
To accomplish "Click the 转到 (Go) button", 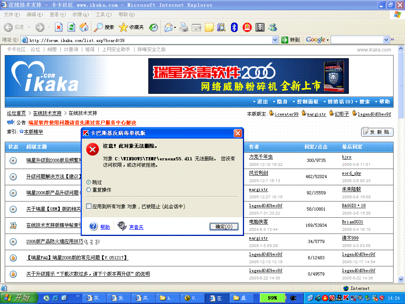I will [x=291, y=40].
